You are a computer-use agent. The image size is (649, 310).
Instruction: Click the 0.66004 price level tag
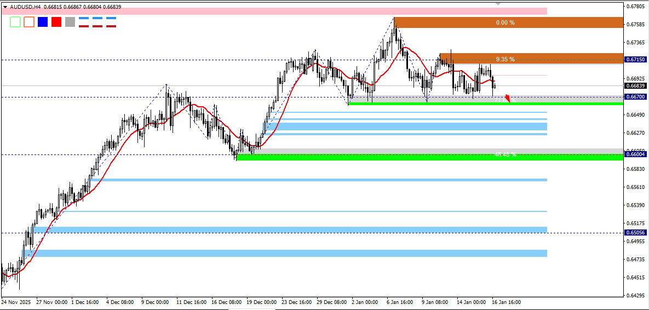[x=636, y=154]
